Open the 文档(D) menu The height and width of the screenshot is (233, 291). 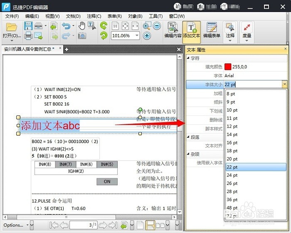click(73, 16)
